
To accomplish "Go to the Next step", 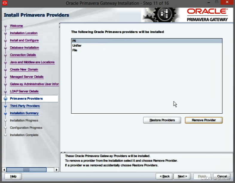I will pyautogui.click(x=182, y=176).
